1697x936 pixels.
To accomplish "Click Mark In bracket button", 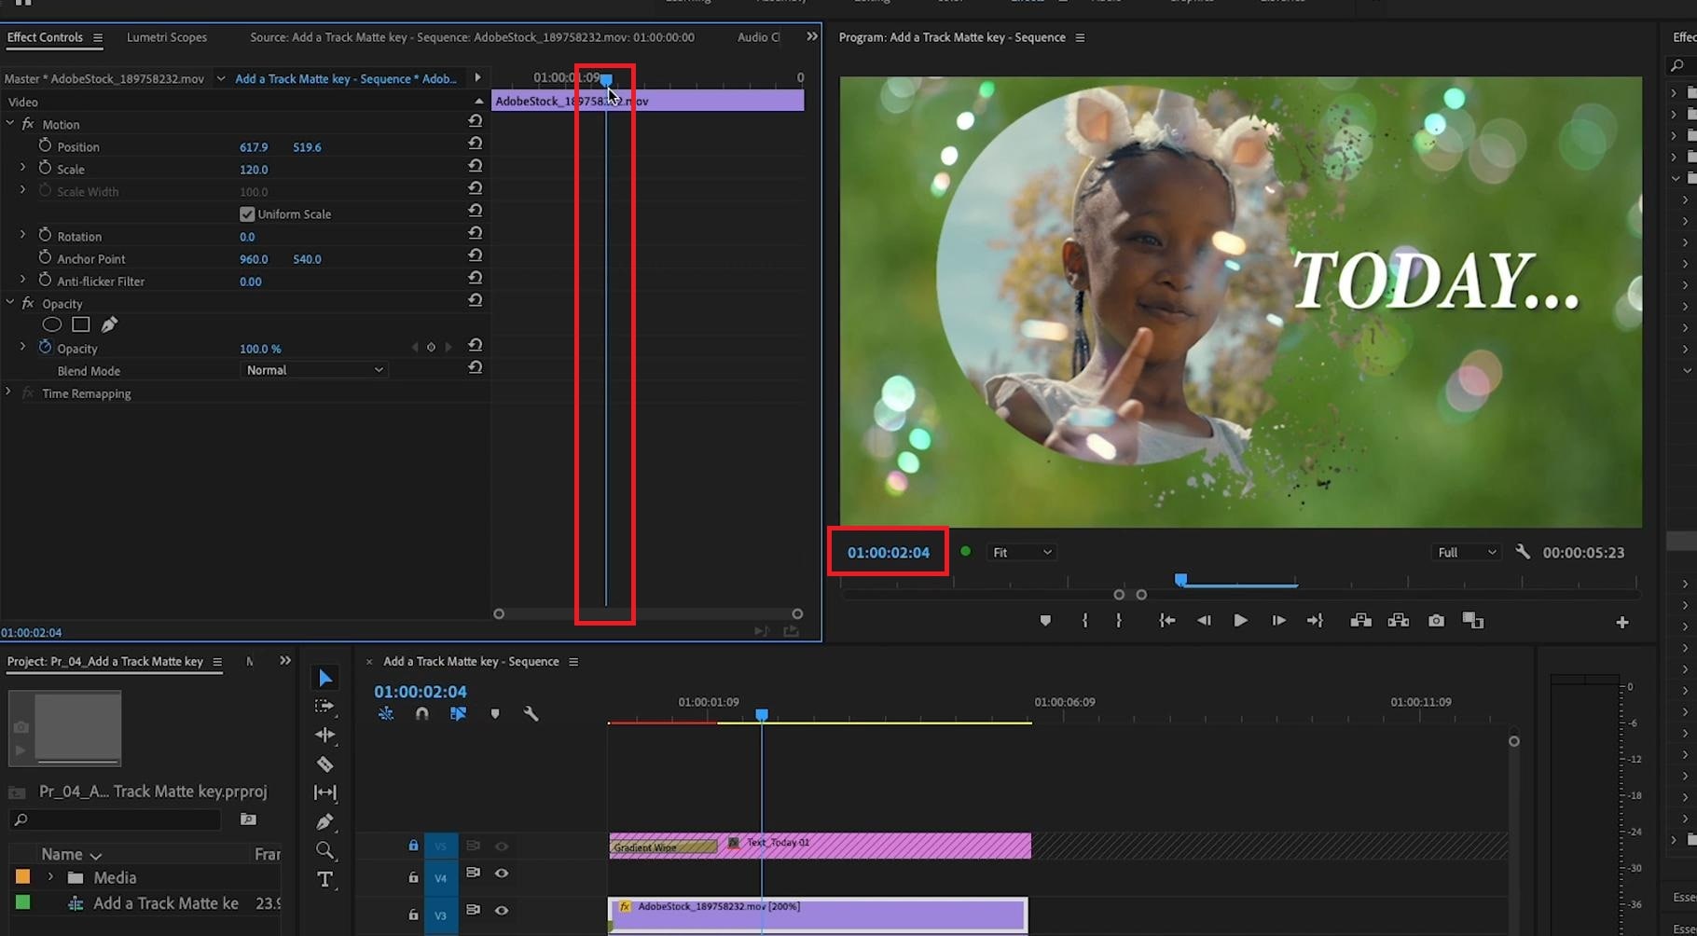I will point(1084,621).
